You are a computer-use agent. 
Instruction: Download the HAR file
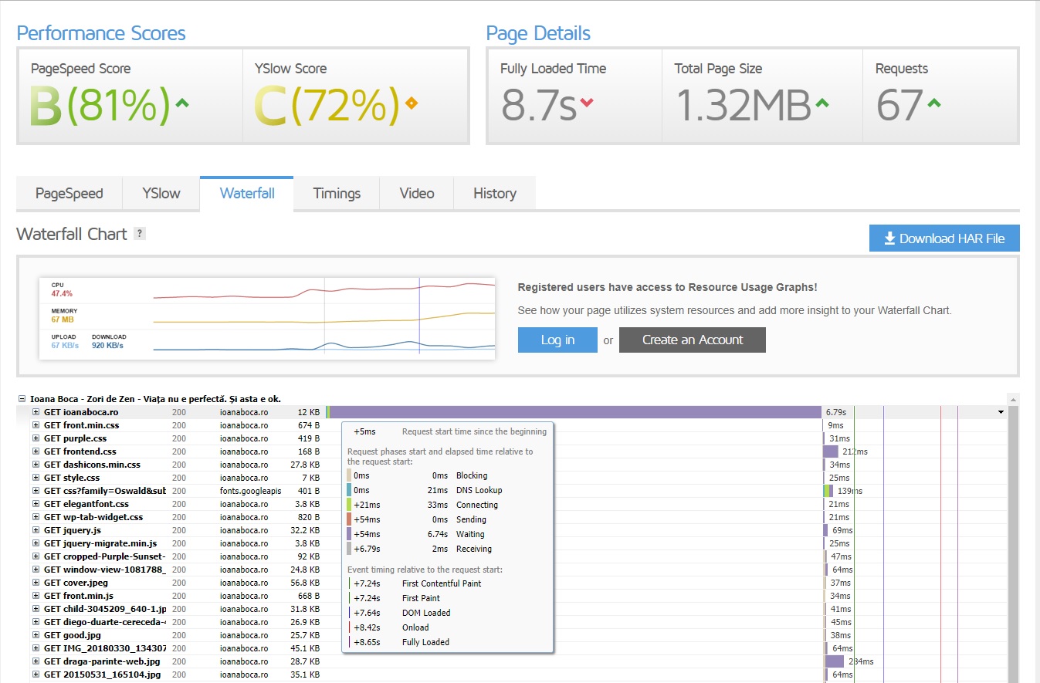(x=944, y=238)
